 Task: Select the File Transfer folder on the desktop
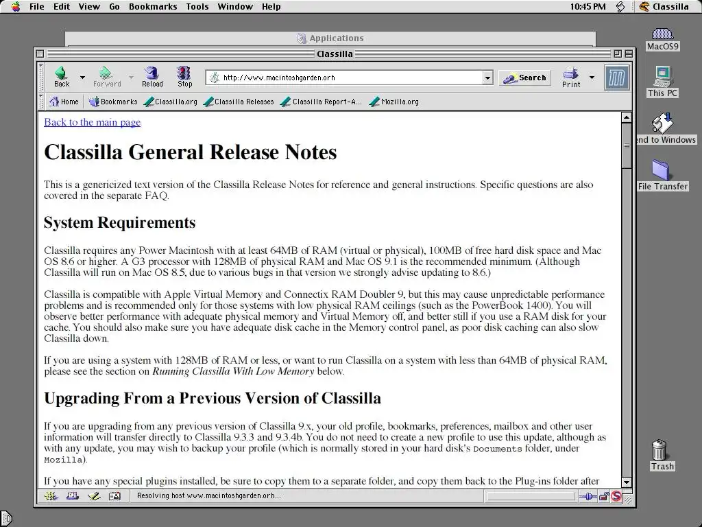[663, 175]
